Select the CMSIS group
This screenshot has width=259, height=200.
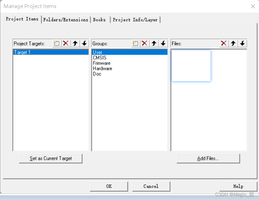coord(130,58)
